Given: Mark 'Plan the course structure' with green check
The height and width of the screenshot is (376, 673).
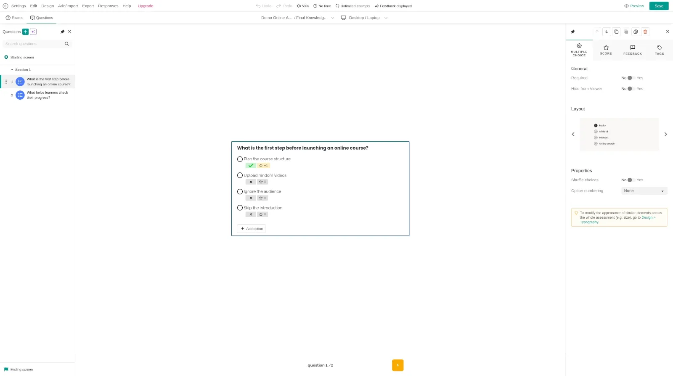Looking at the screenshot, I should pyautogui.click(x=251, y=166).
